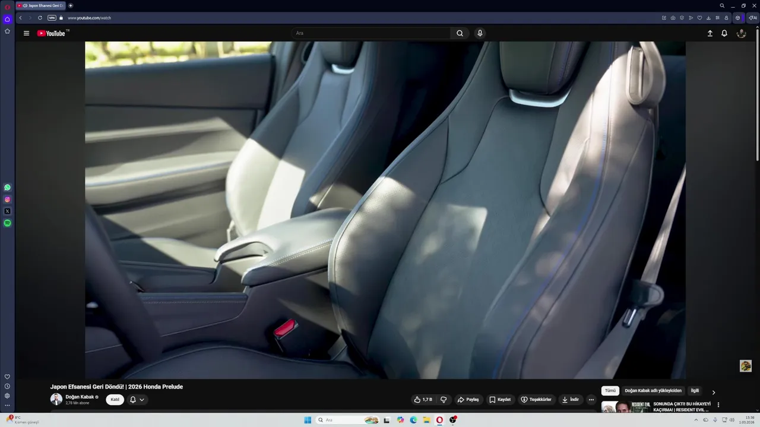Open the Opera main menu logo

[7, 6]
